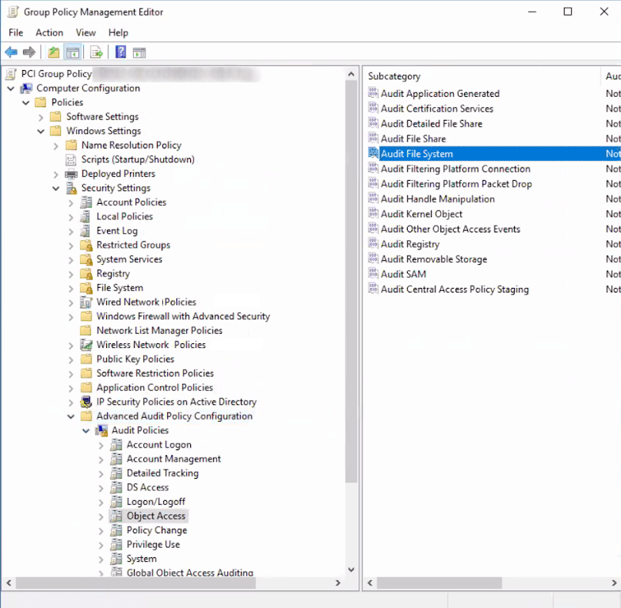The image size is (621, 608).
Task: Expand the Public Key Policies node
Action: (71, 359)
